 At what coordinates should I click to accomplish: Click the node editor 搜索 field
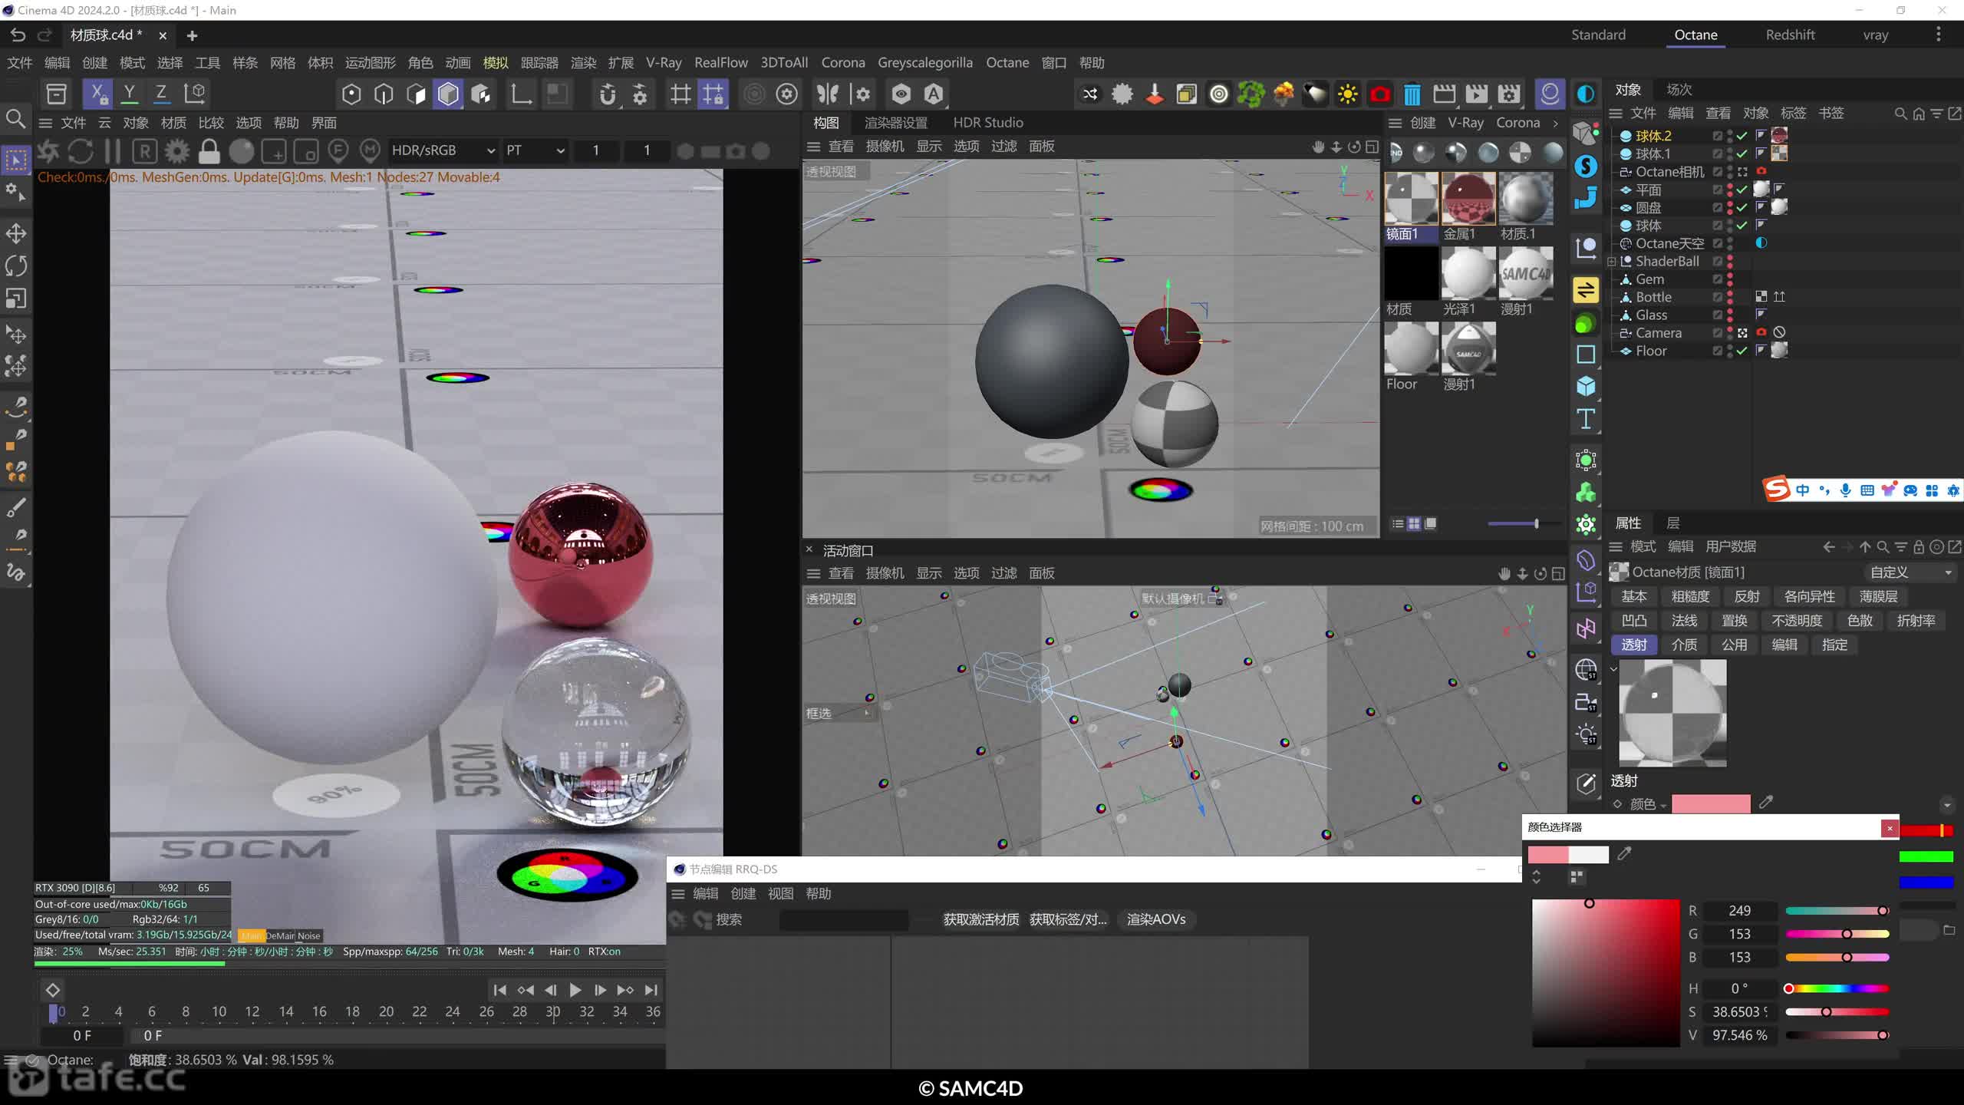point(843,919)
